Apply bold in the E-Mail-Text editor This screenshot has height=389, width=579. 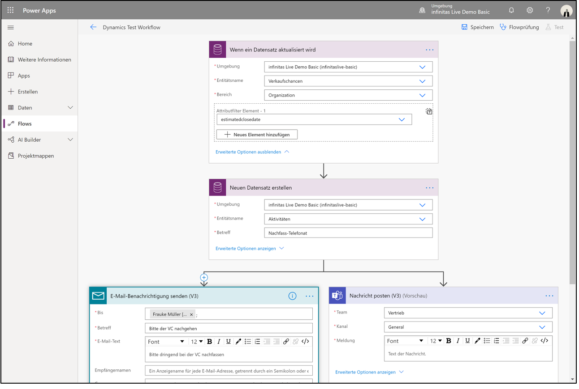click(x=209, y=342)
